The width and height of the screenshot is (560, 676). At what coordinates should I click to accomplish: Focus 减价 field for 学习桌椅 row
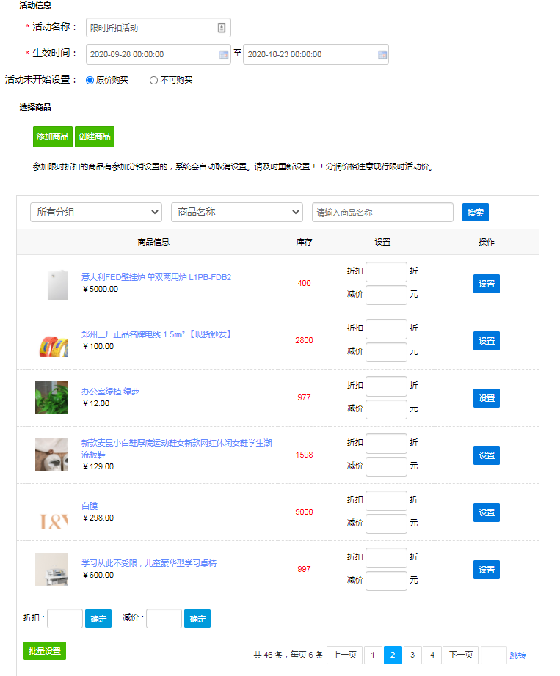386,581
